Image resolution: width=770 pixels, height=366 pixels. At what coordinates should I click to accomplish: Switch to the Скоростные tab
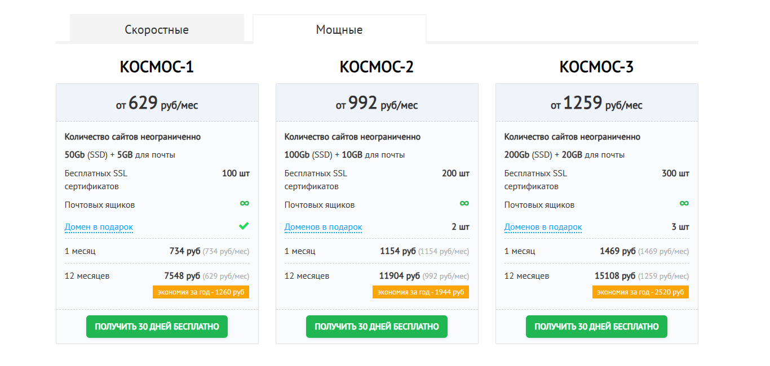click(x=157, y=29)
